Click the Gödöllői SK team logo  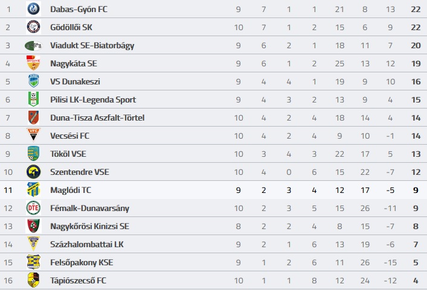(33, 27)
